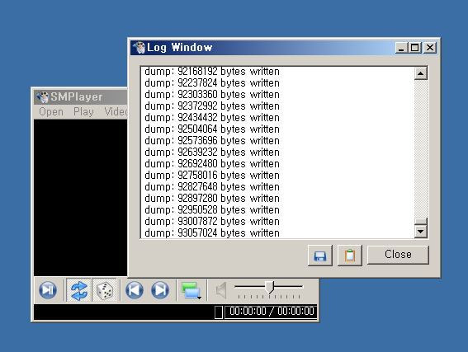Click log line 'dump: 92168192 bytes written'
Image resolution: width=468 pixels, height=352 pixels.
tap(212, 72)
